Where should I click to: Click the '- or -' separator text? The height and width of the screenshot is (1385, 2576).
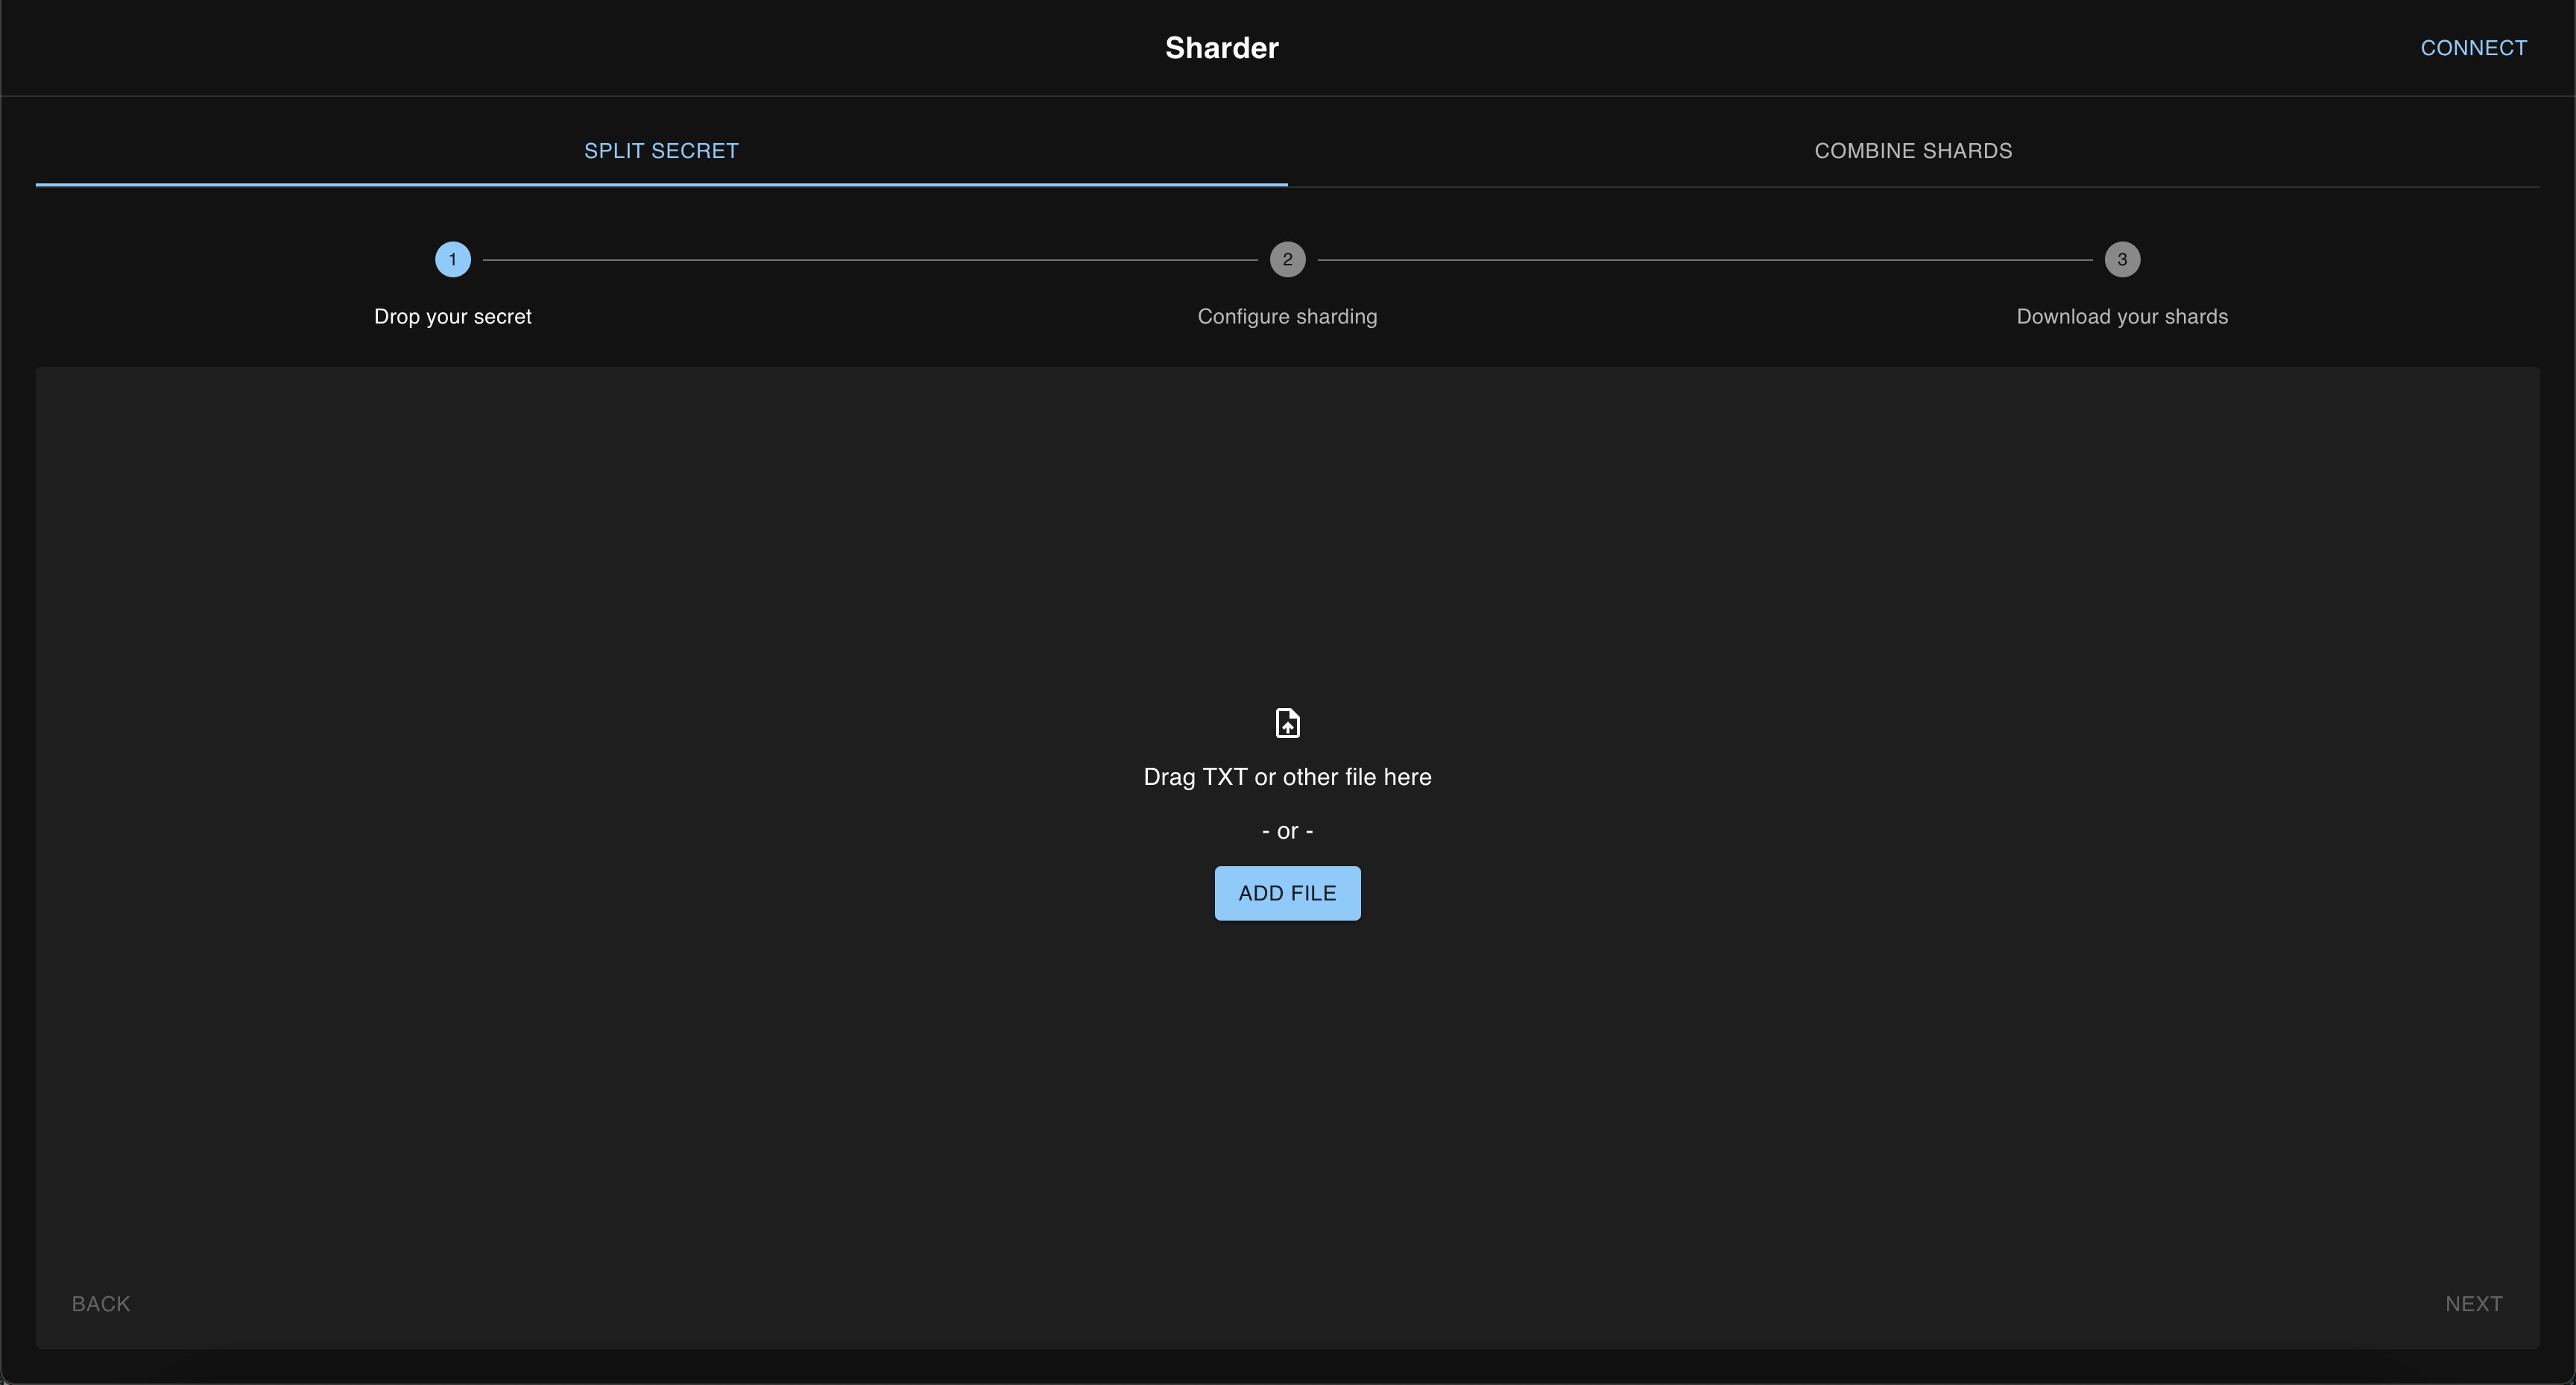1287,831
